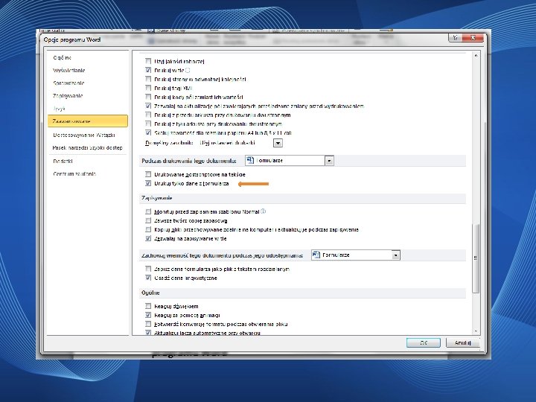Enable Reaguj dźwiękiem checkbox
This screenshot has height=402, width=536.
coord(148,306)
